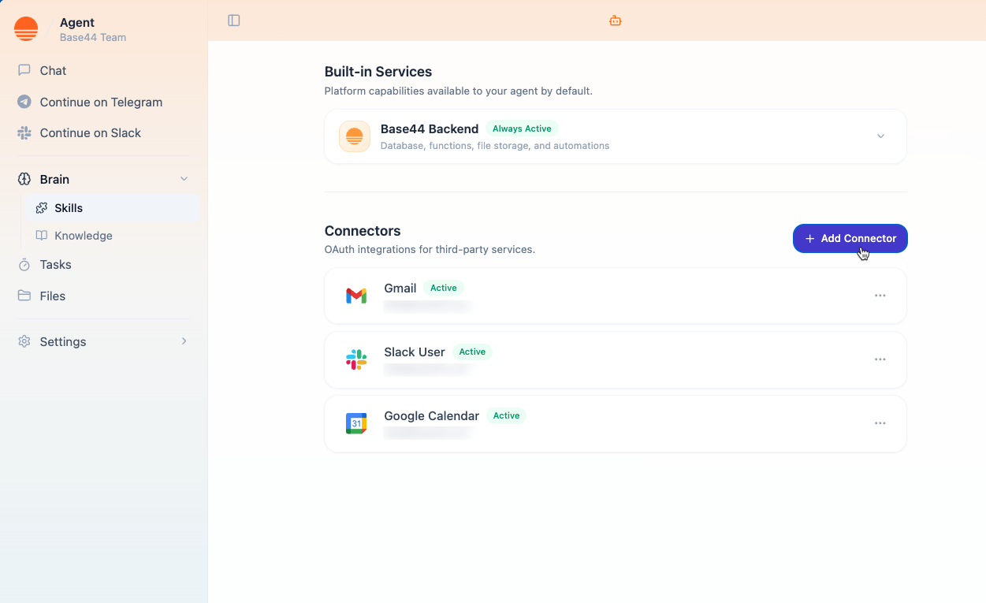Click the Knowledge book icon
This screenshot has height=603, width=986.
click(x=42, y=236)
